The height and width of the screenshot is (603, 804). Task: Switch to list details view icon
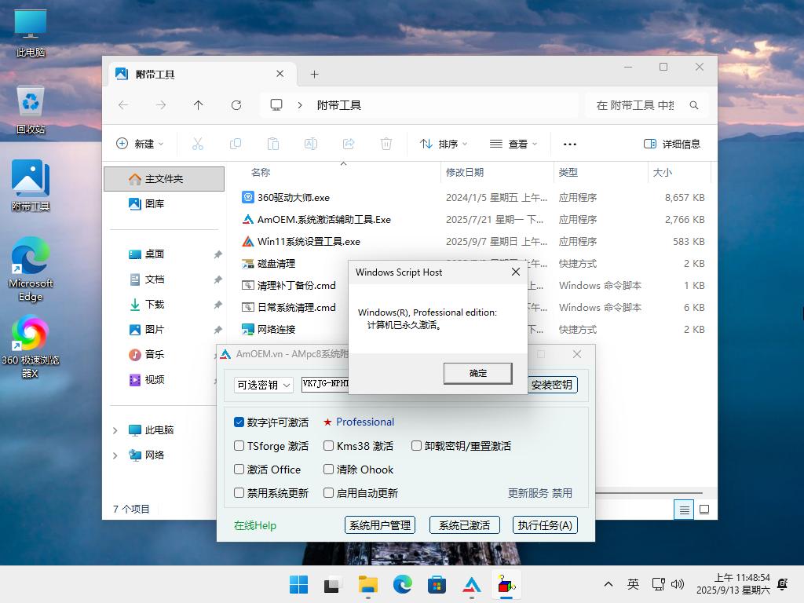point(684,510)
